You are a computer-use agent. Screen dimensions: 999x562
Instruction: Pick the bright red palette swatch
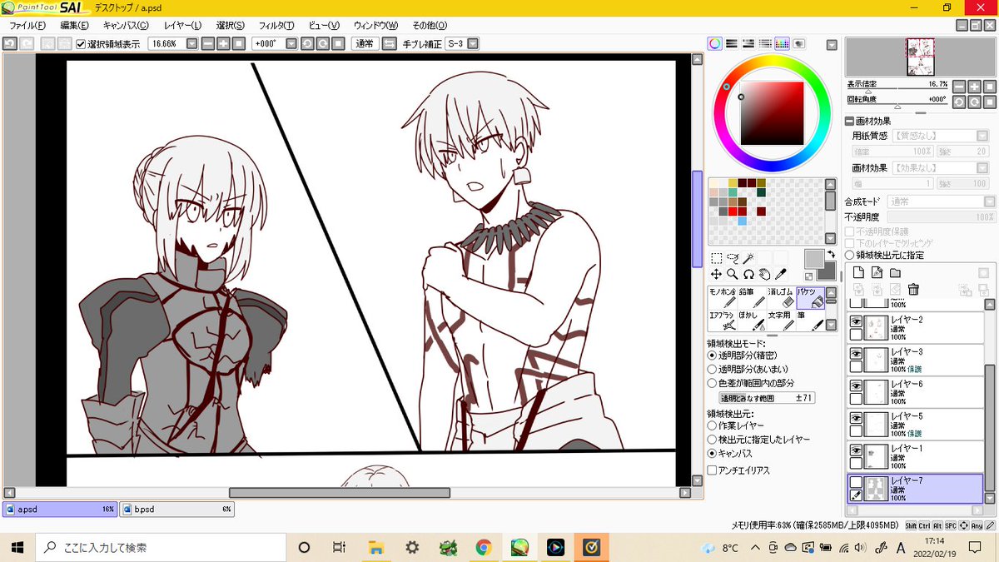point(732,211)
